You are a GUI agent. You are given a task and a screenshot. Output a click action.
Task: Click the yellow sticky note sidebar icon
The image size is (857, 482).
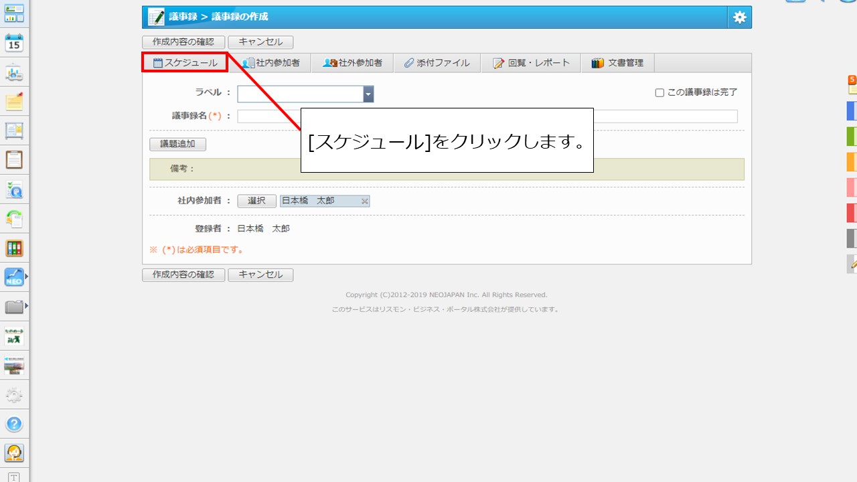[14, 102]
